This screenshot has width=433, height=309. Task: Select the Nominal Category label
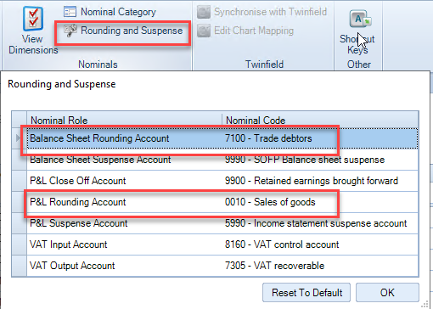coord(118,12)
